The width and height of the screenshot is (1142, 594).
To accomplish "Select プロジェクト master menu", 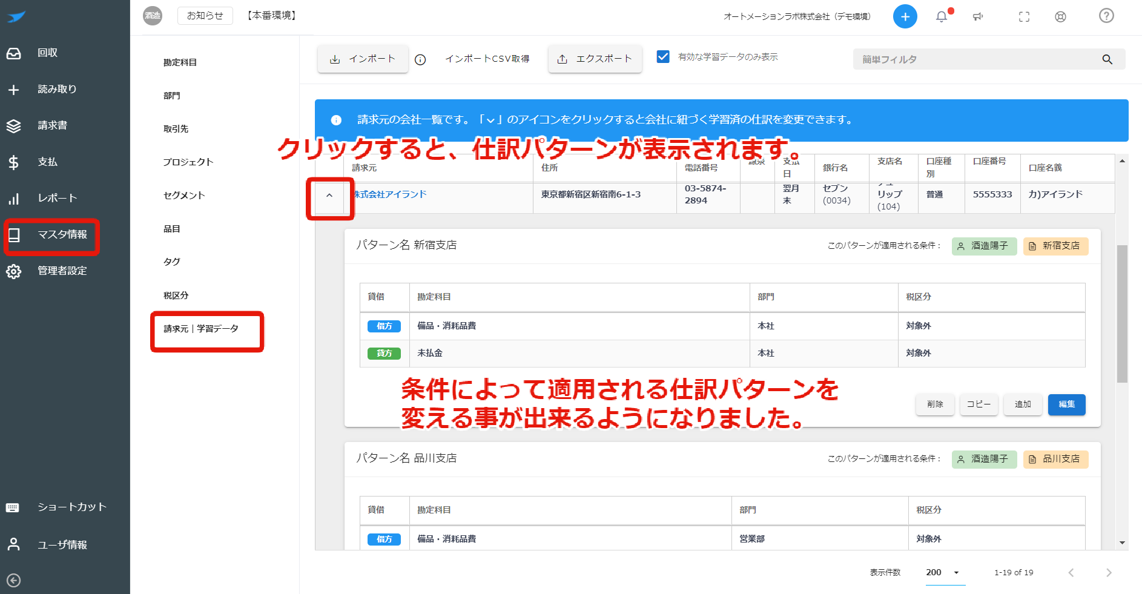I will (x=188, y=162).
